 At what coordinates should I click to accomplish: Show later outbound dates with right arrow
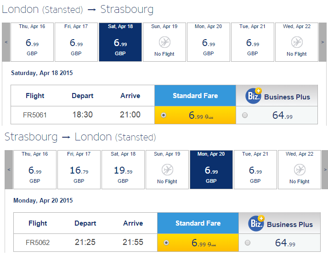(322, 42)
